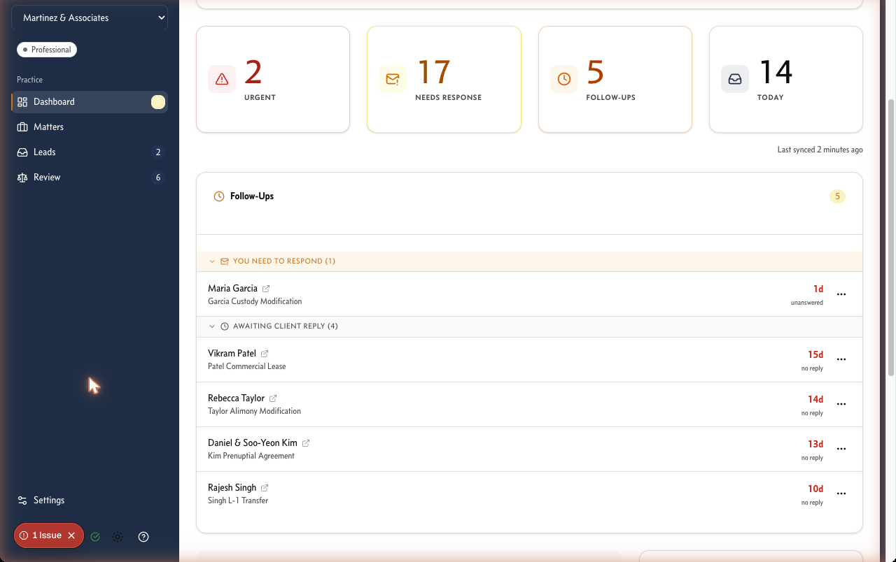Open help with the question mark icon
The image size is (896, 562).
click(x=143, y=537)
